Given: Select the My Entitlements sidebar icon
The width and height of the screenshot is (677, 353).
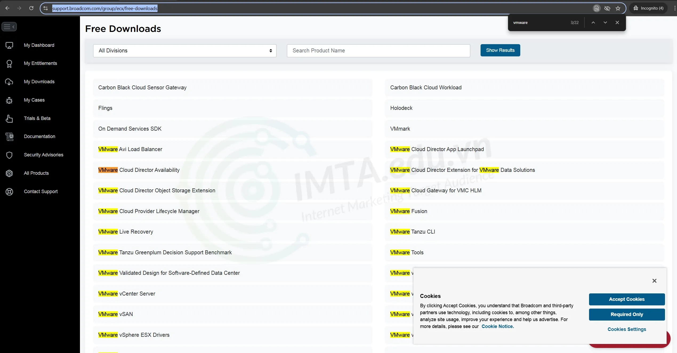Looking at the screenshot, I should (9, 64).
